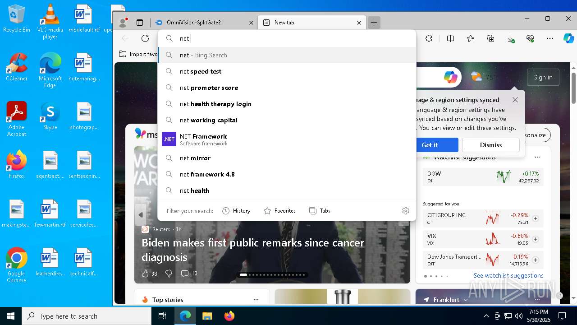The width and height of the screenshot is (577, 325).
Task: Open a new tab with plus button
Action: (x=374, y=22)
